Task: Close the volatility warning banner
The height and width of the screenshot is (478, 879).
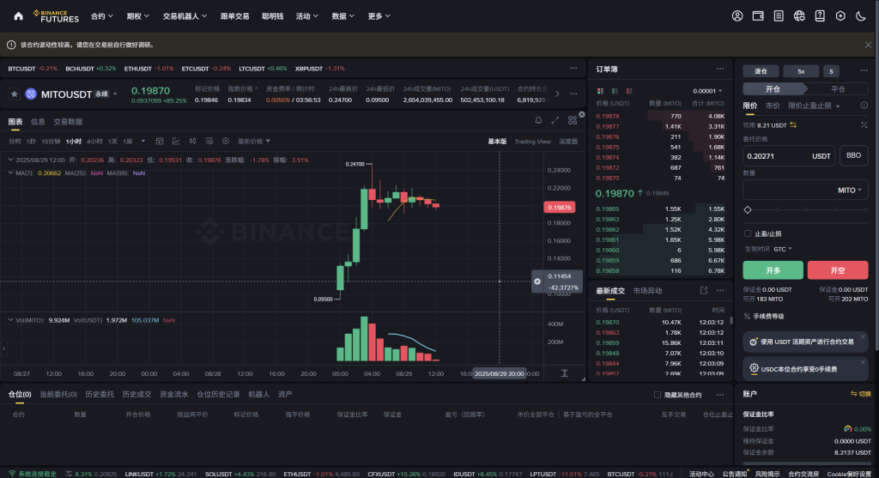Action: 868,45
